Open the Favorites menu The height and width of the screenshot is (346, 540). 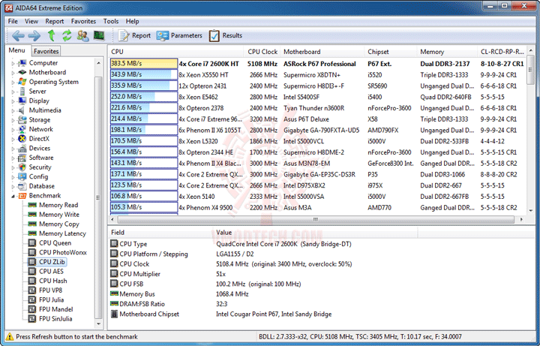tap(83, 21)
